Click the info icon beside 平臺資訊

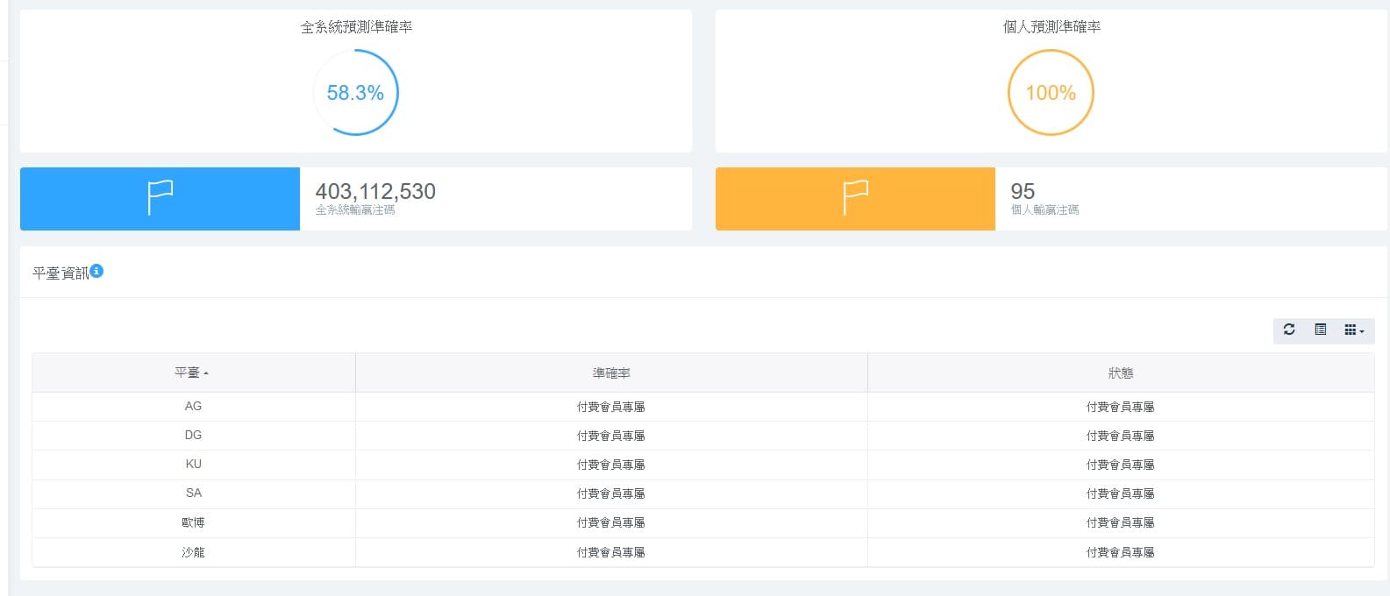(x=96, y=271)
